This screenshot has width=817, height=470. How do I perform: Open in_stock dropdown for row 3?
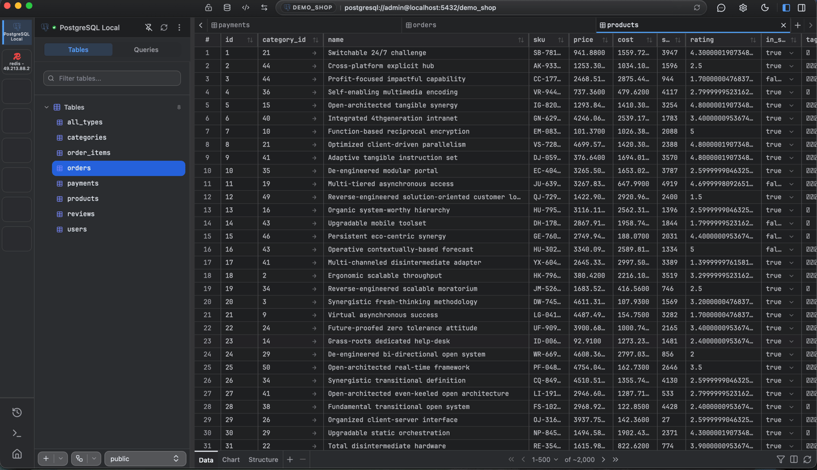[x=791, y=79]
